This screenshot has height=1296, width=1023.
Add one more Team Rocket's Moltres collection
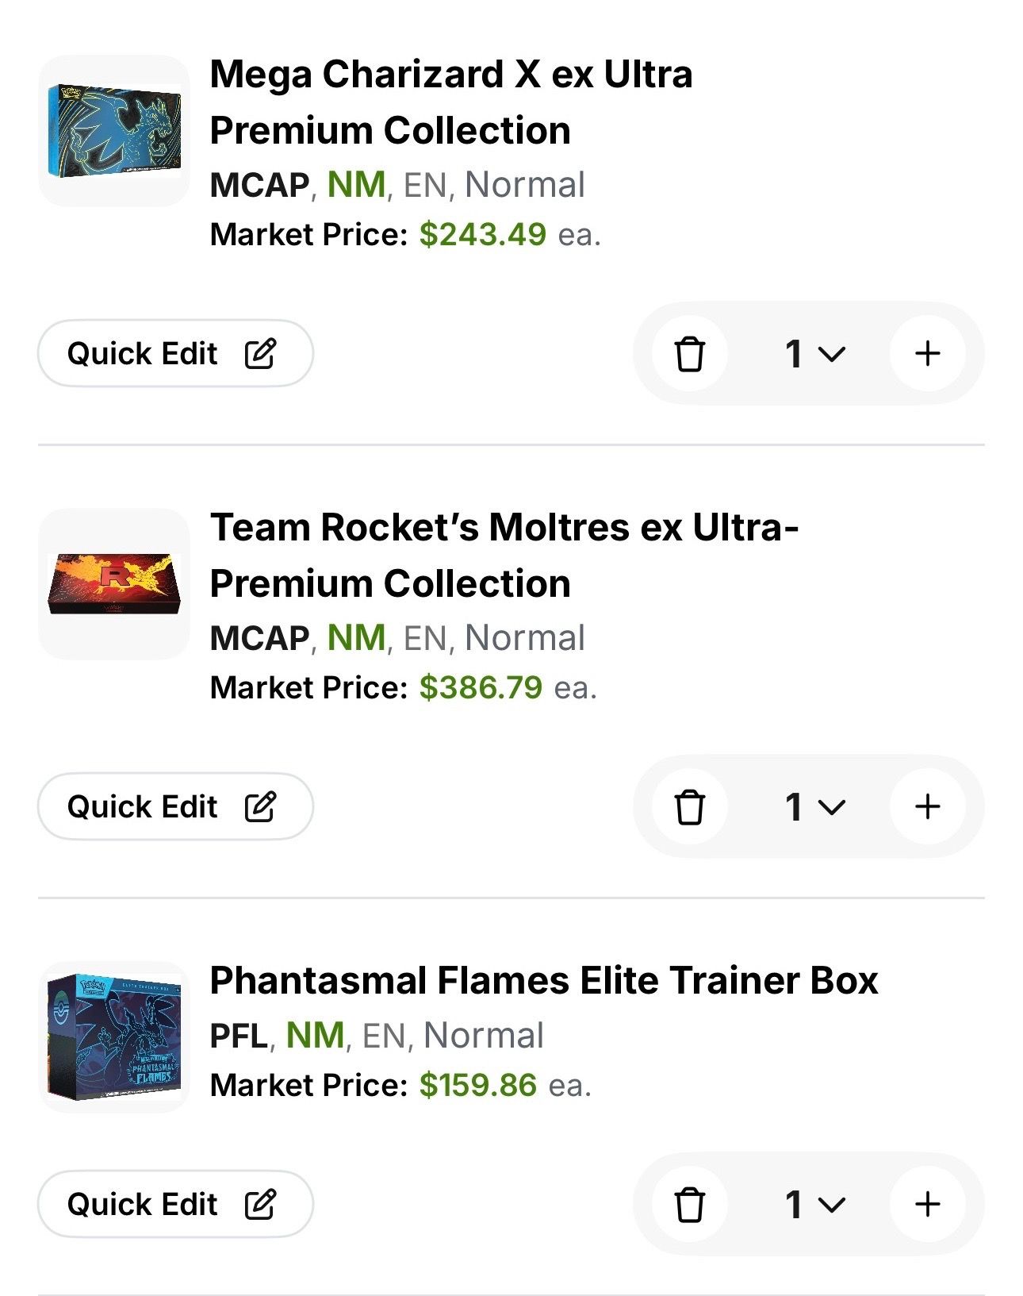pyautogui.click(x=927, y=806)
